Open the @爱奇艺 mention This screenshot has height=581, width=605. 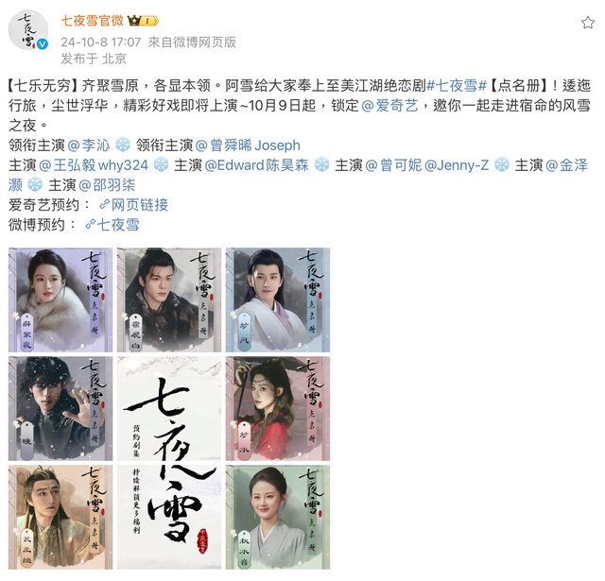pos(389,105)
